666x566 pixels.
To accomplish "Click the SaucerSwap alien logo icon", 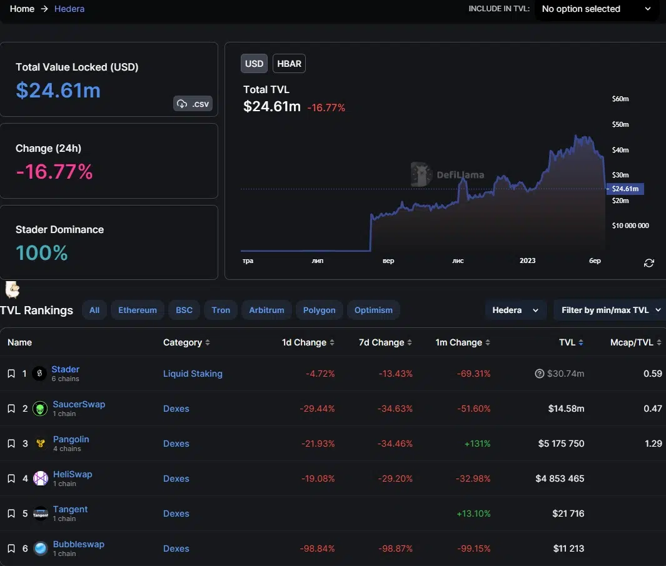I will click(x=41, y=409).
